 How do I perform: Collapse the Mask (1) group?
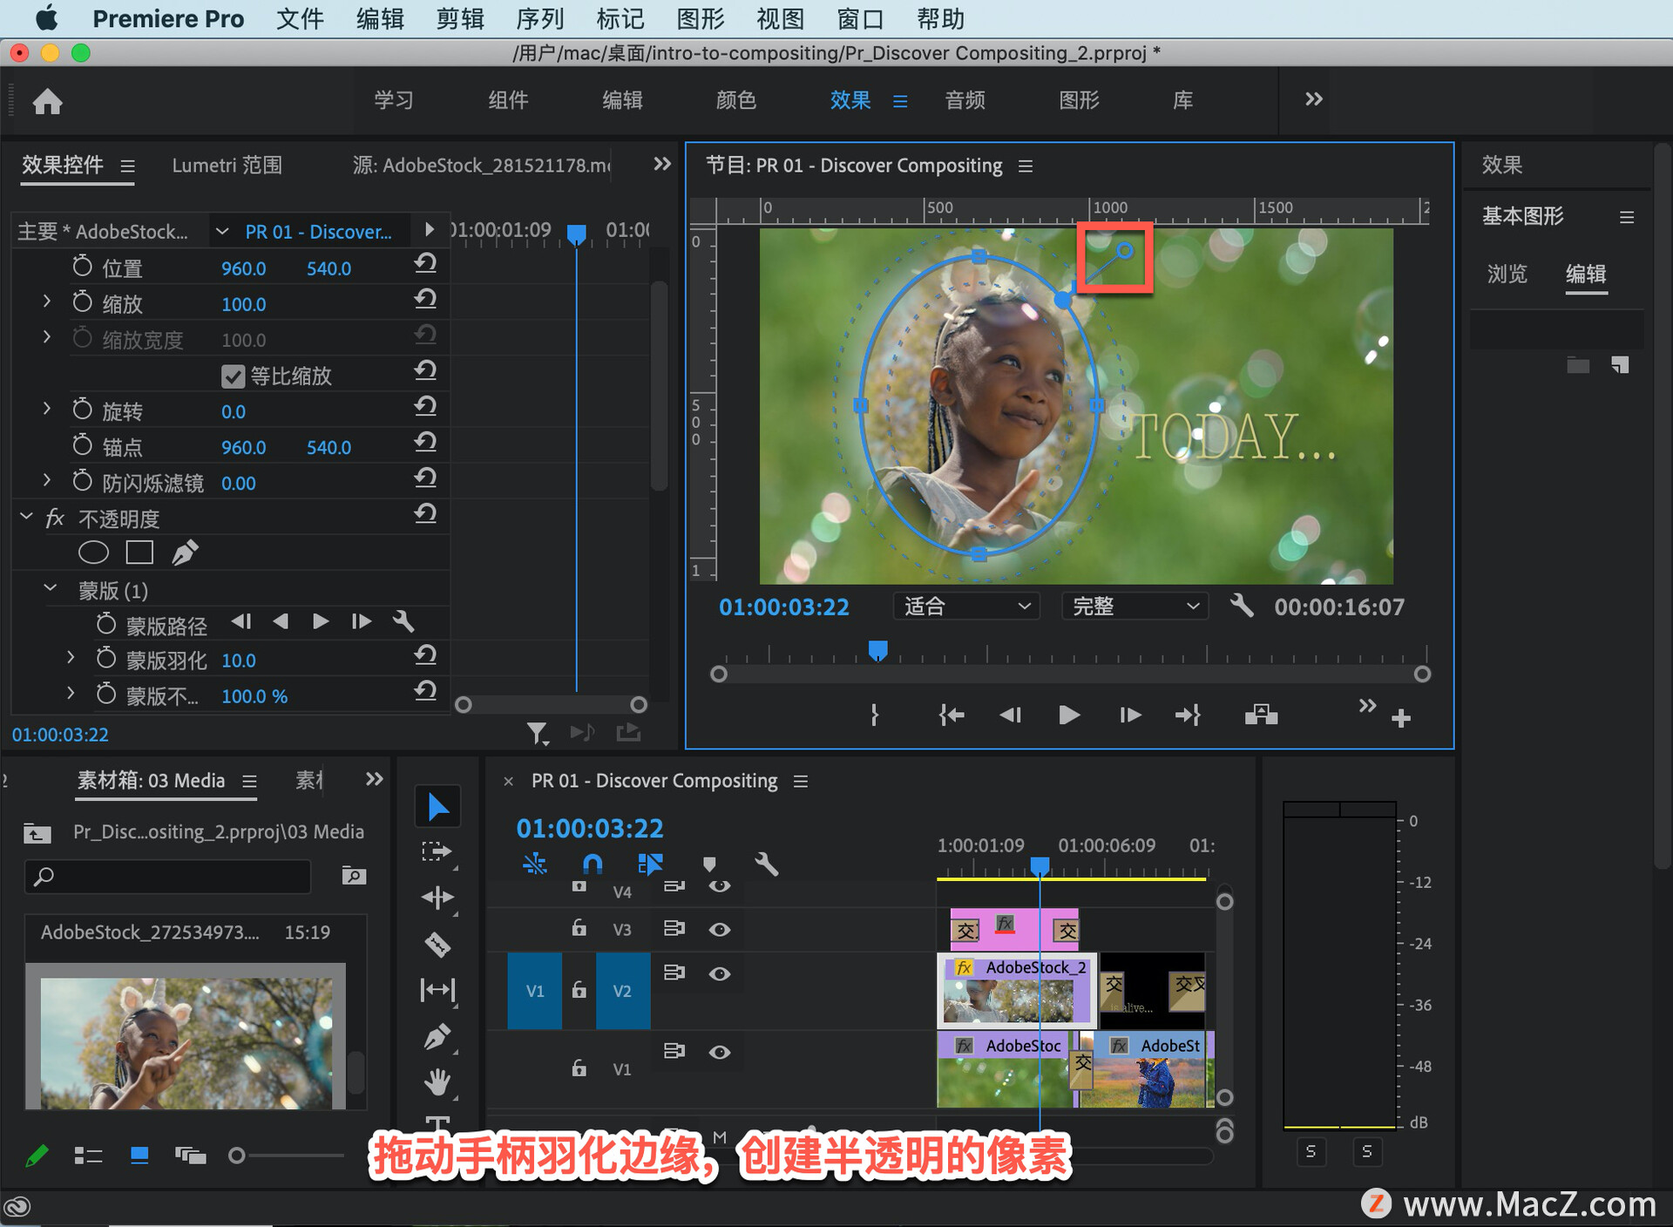point(51,588)
